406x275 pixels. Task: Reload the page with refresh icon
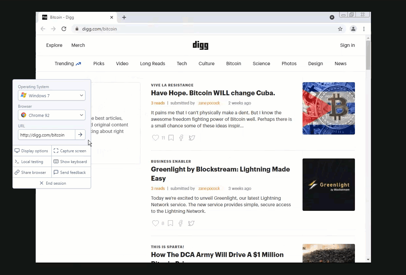[64, 29]
